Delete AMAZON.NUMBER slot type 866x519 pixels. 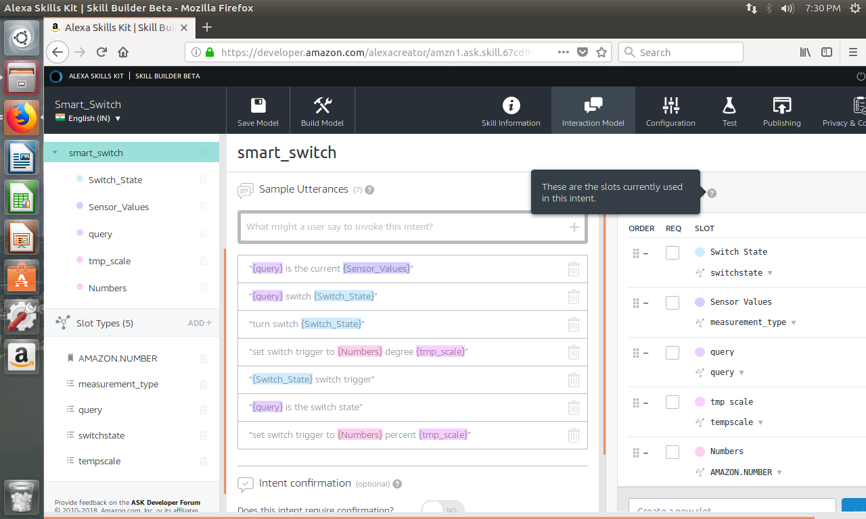pos(204,359)
